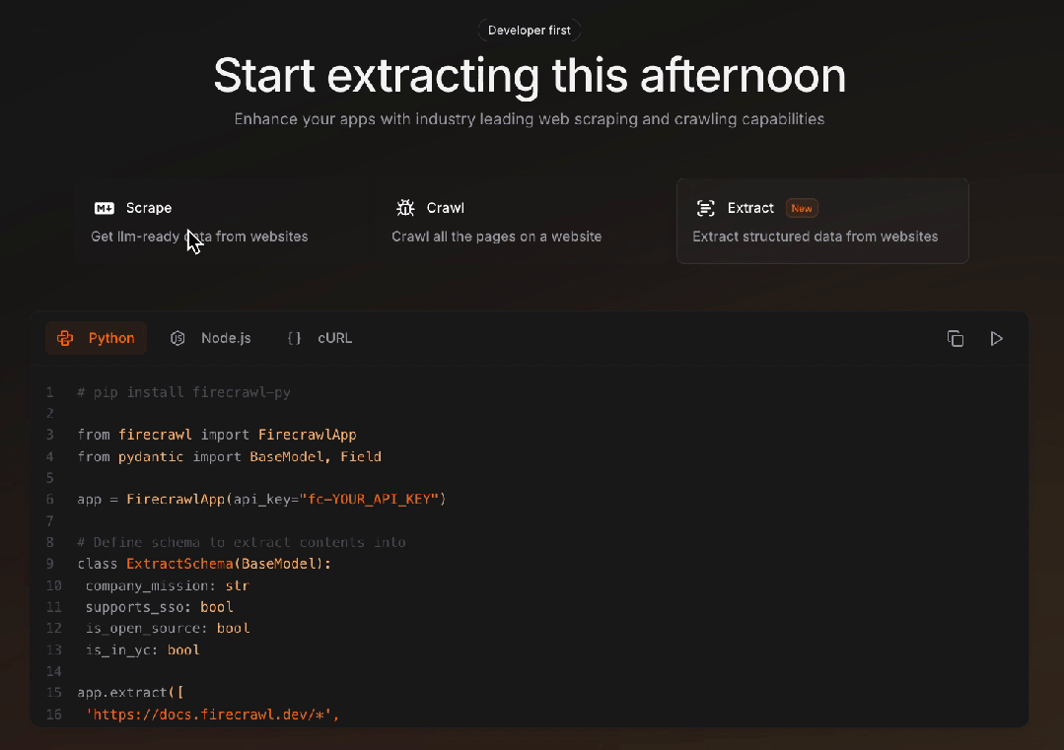Click the Extract scan icon
1064x750 pixels.
coord(706,208)
